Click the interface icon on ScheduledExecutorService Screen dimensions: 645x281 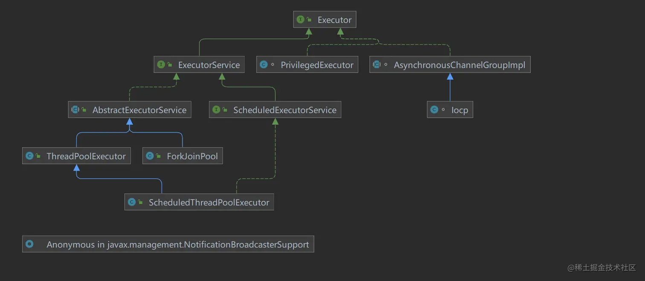tap(217, 110)
